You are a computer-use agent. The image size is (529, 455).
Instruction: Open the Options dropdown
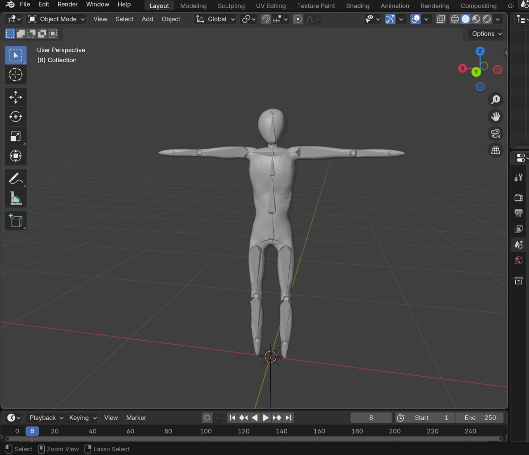tap(487, 34)
